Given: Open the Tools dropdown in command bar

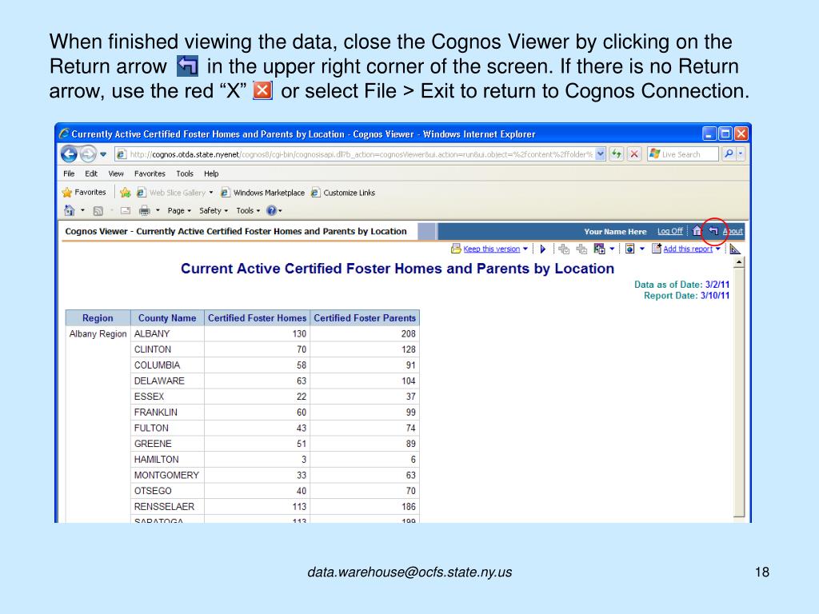Looking at the screenshot, I should (248, 211).
